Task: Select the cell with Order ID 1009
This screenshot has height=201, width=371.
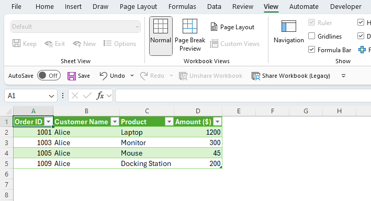Action: click(33, 163)
